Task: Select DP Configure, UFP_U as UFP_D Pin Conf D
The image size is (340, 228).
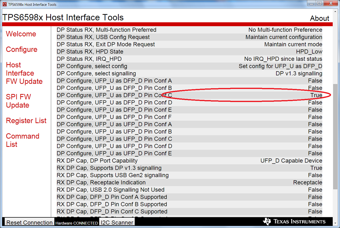Action: tap(189, 146)
